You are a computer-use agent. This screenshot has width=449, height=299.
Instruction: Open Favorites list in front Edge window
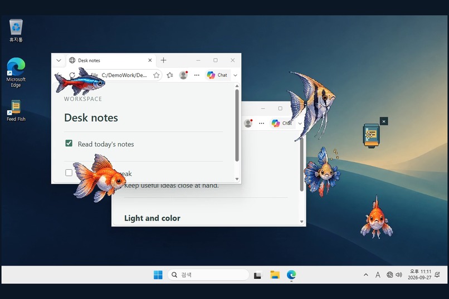[x=170, y=75]
